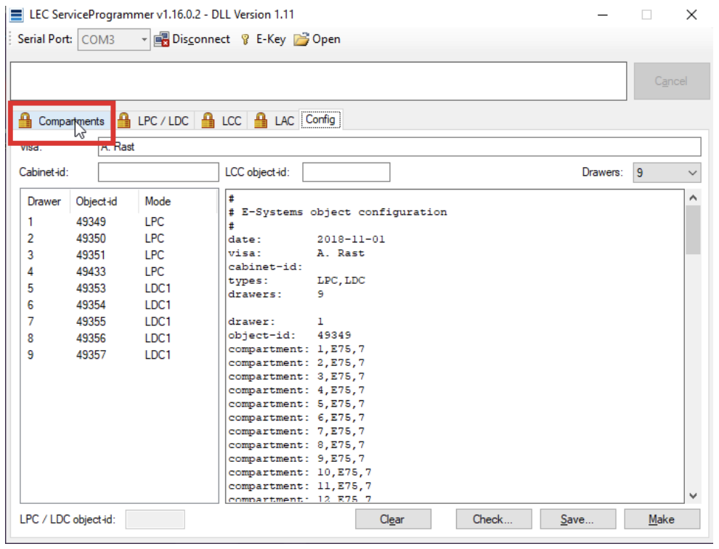Image resolution: width=719 pixels, height=549 pixels.
Task: Click the Save... button
Action: 577,519
